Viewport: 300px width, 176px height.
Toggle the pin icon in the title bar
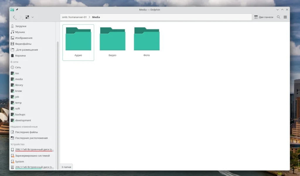coord(17,10)
